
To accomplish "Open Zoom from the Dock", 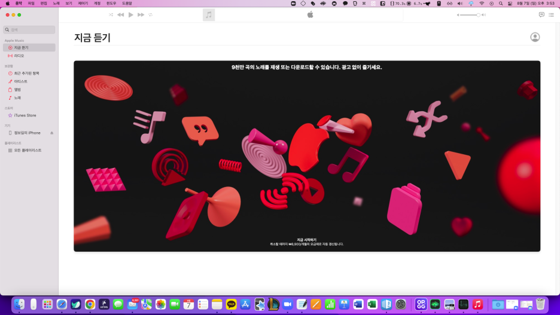I will coord(288,304).
